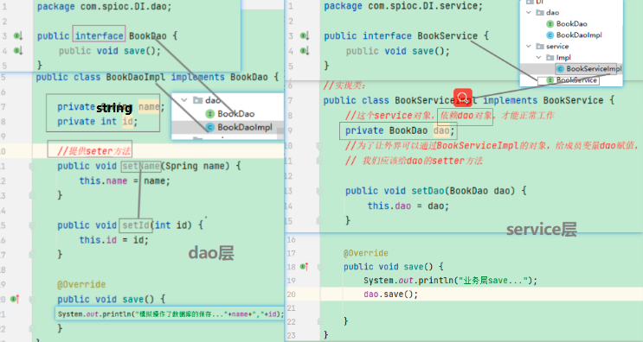Screen dimensions: 643x342
Task: Click override gutter icon on BookServiceImpl save()
Action: [x=304, y=267]
